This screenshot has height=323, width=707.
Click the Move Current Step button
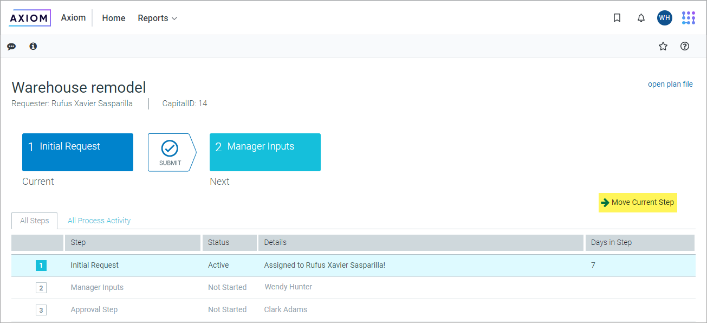click(638, 203)
